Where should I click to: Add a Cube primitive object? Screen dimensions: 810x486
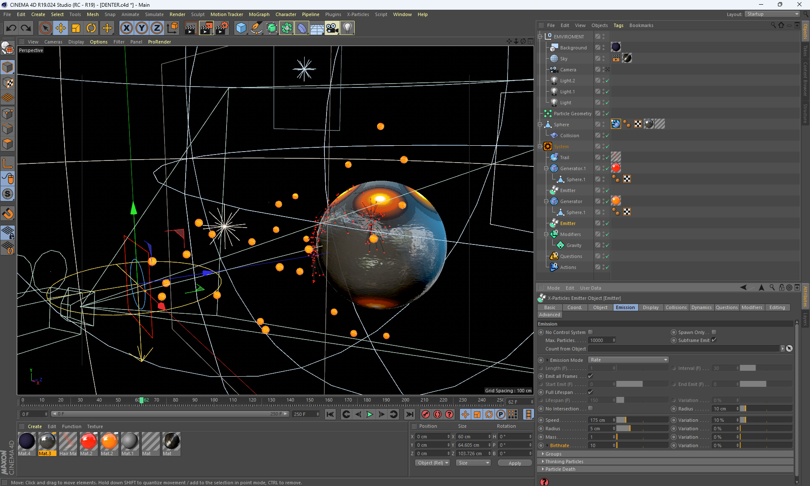[x=241, y=28]
